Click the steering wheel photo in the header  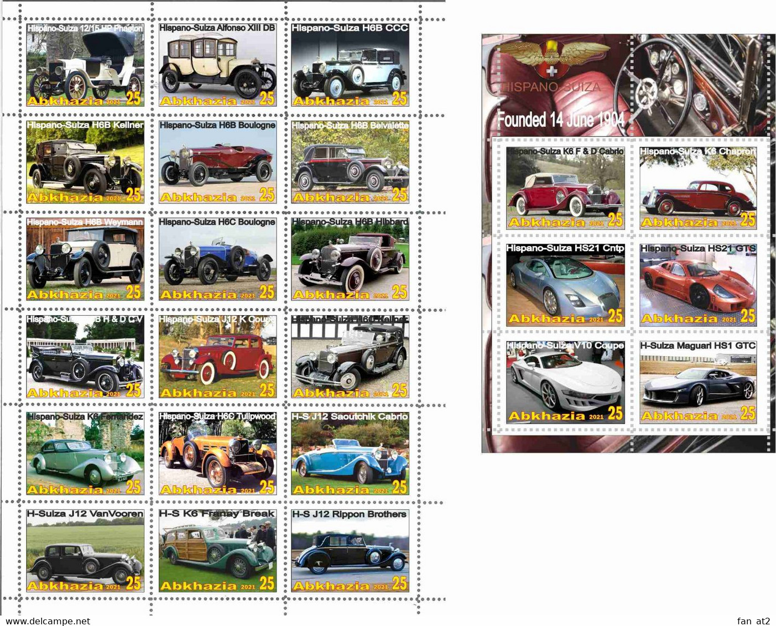[653, 88]
